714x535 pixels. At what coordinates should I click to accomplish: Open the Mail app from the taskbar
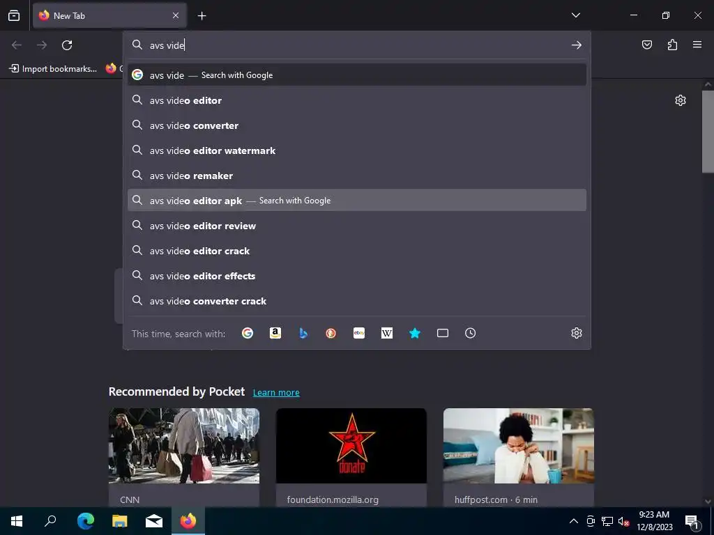[154, 521]
